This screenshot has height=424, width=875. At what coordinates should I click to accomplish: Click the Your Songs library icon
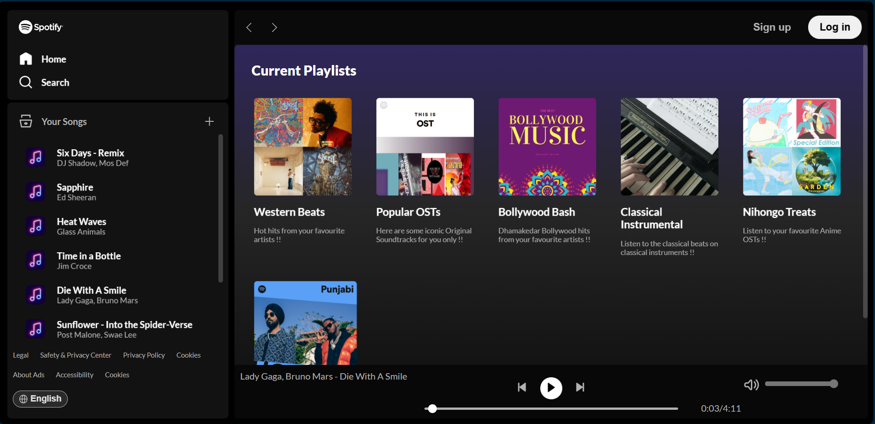[x=26, y=121]
